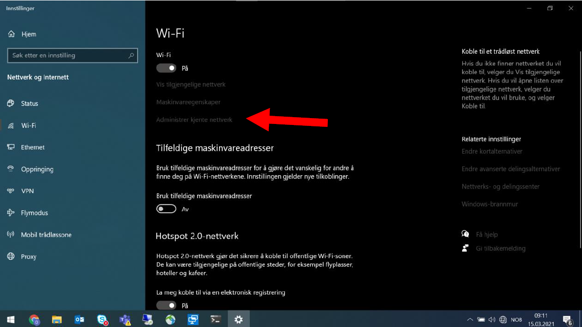Click the Mobil trådløssone hotspot icon

(11, 235)
